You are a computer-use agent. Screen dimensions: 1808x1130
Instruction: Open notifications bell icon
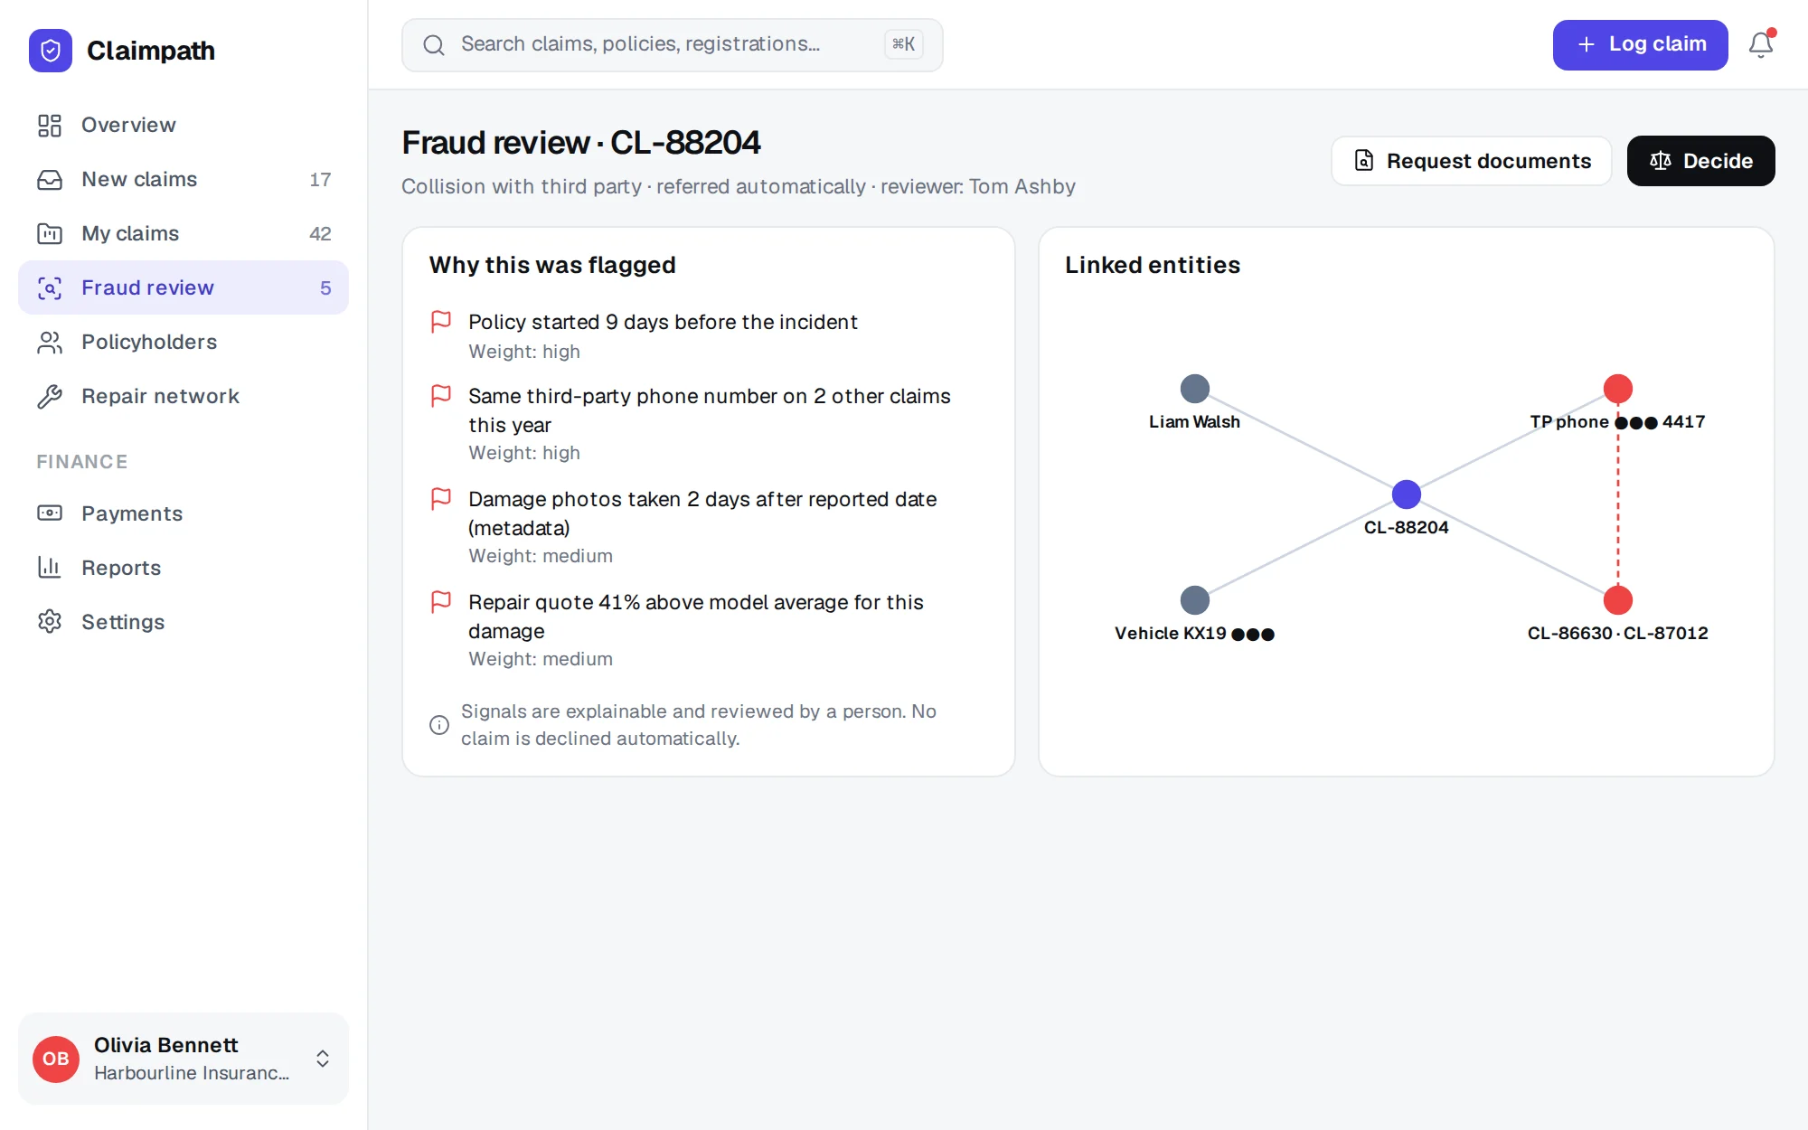[x=1760, y=44]
